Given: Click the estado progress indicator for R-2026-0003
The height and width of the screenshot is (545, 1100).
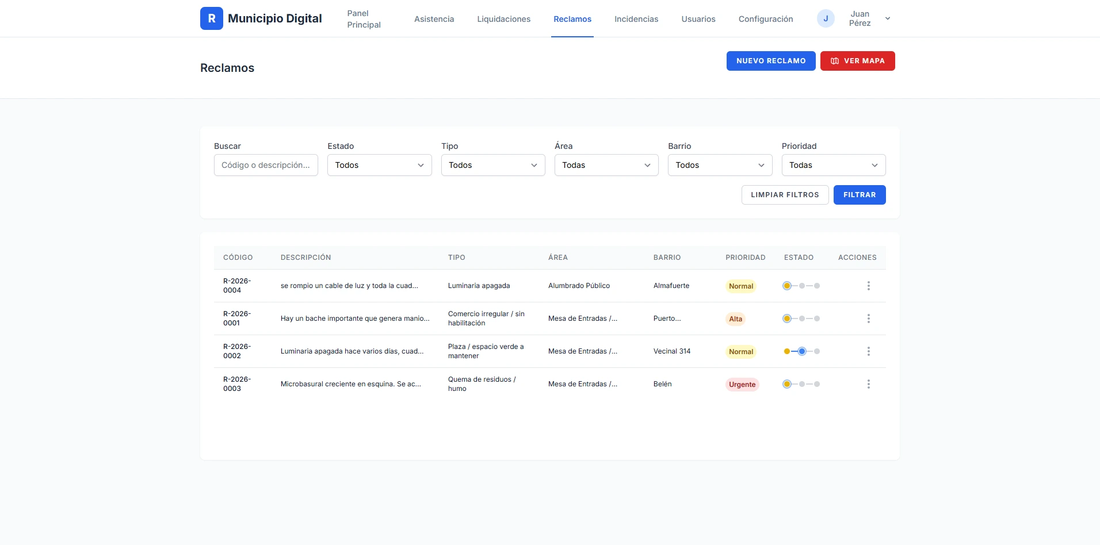Looking at the screenshot, I should click(x=801, y=384).
